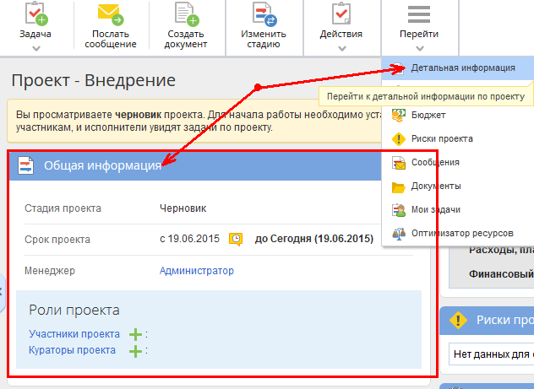Click the calendar icon beside project start date
Image resolution: width=534 pixels, height=389 pixels.
[x=237, y=239]
